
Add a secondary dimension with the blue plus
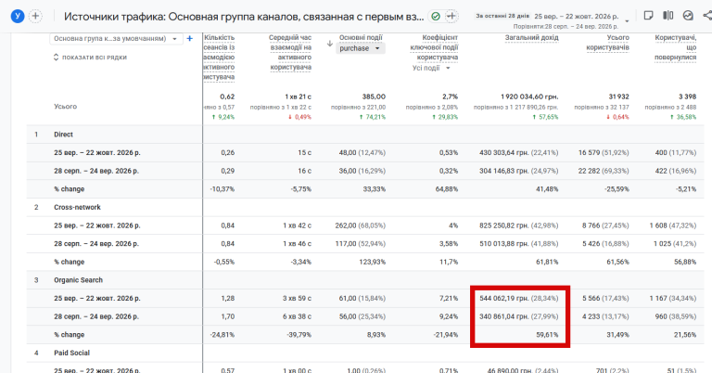coord(190,39)
